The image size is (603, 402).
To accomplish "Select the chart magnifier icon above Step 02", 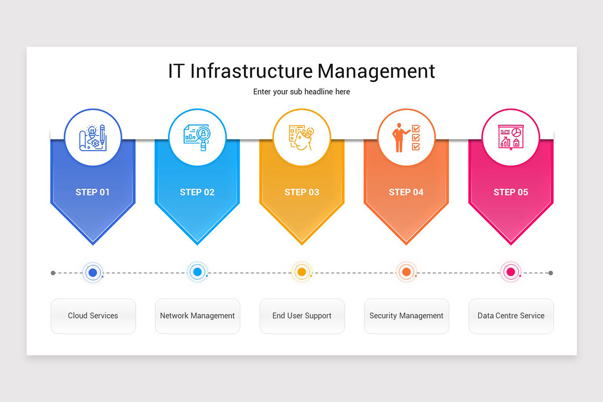I will tap(197, 137).
